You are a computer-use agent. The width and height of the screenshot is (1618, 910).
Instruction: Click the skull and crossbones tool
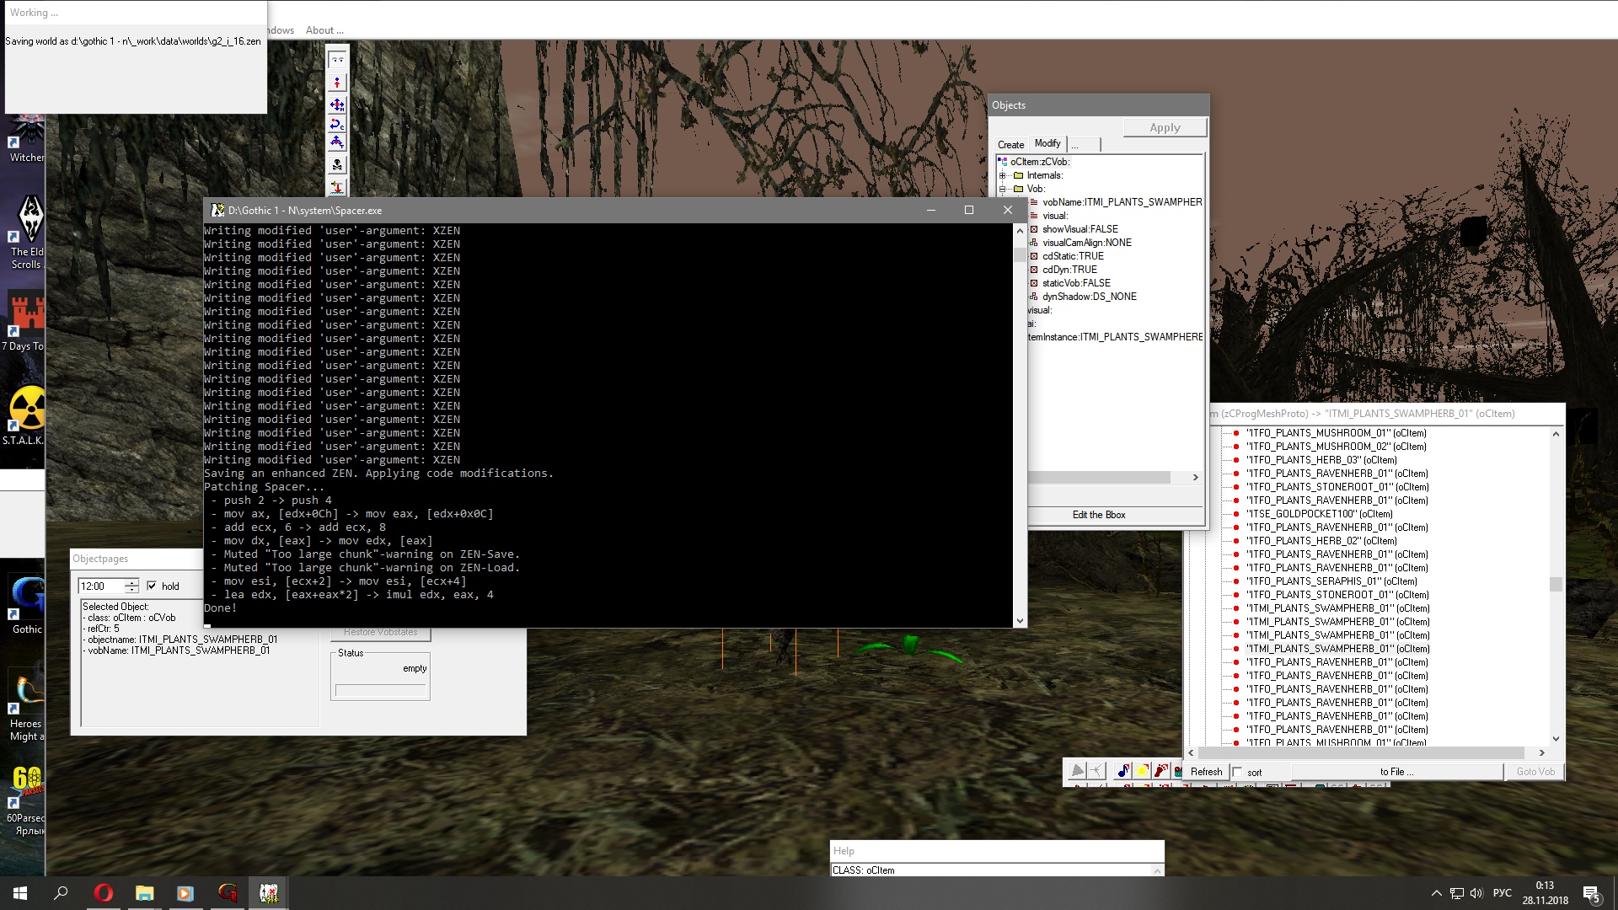pos(337,164)
